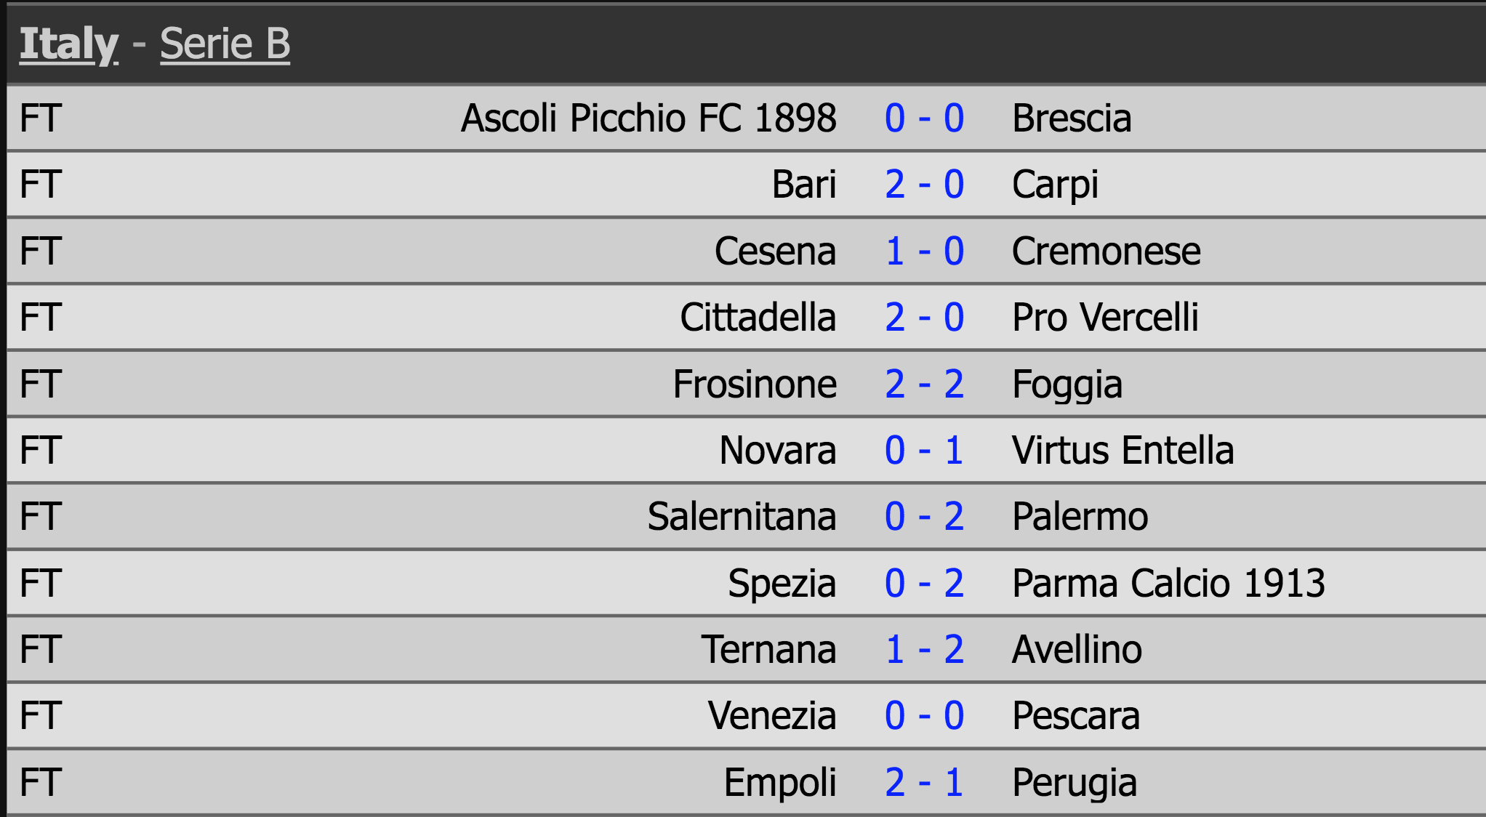Open the Frosinone vs Foggia 2-2 score
This screenshot has width=1486, height=817.
pyautogui.click(x=924, y=385)
